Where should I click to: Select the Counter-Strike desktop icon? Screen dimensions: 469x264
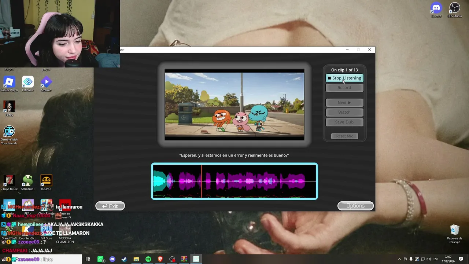[28, 232]
